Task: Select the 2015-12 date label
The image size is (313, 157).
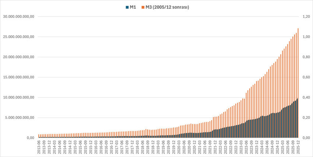Action: 91,147
